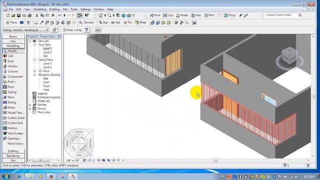This screenshot has height=180, width=320.
Task: Click the Trim tool
Action: point(128,22)
